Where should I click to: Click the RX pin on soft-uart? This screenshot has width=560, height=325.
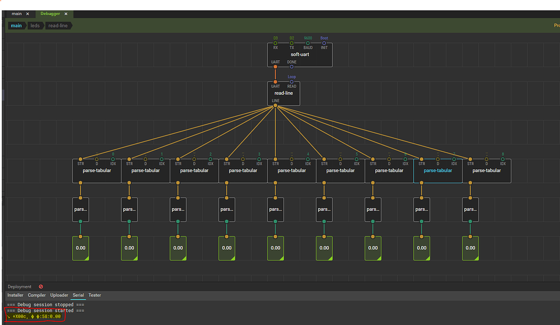[275, 43]
